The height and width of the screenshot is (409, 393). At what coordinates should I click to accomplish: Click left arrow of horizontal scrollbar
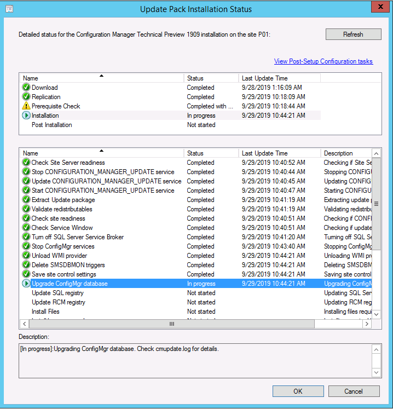pyautogui.click(x=25, y=324)
